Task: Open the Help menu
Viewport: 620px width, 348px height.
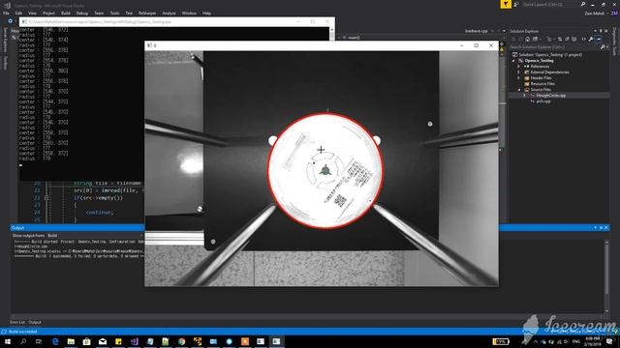Action: coord(206,13)
